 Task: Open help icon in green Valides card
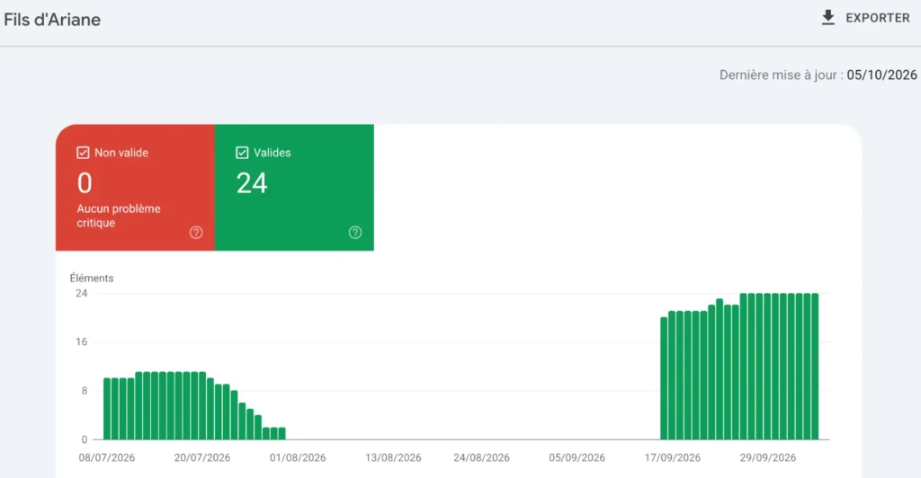tap(355, 233)
